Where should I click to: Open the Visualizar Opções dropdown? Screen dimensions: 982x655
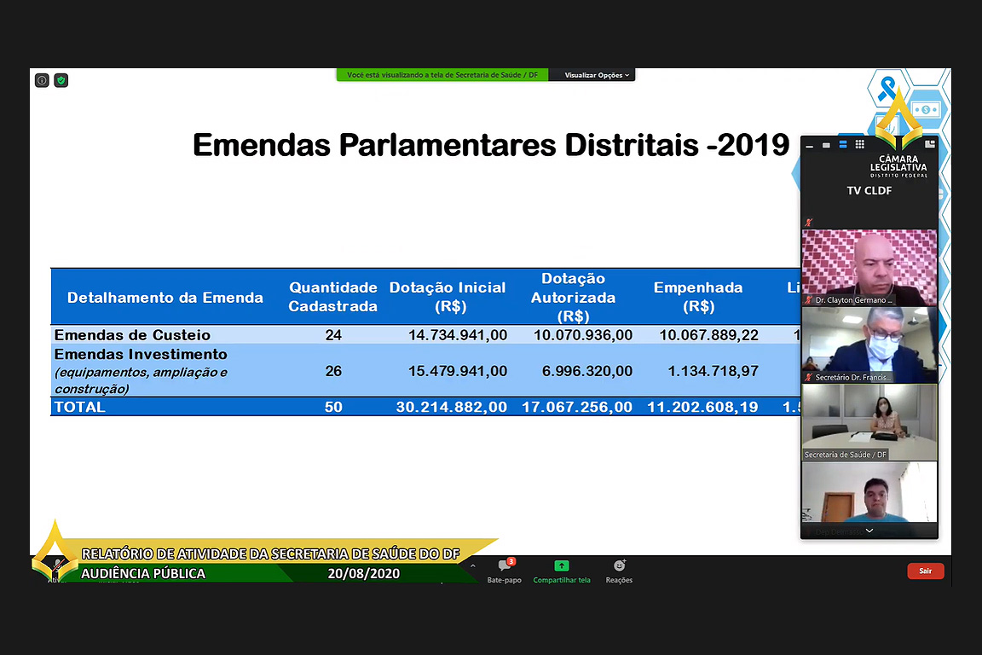click(597, 75)
